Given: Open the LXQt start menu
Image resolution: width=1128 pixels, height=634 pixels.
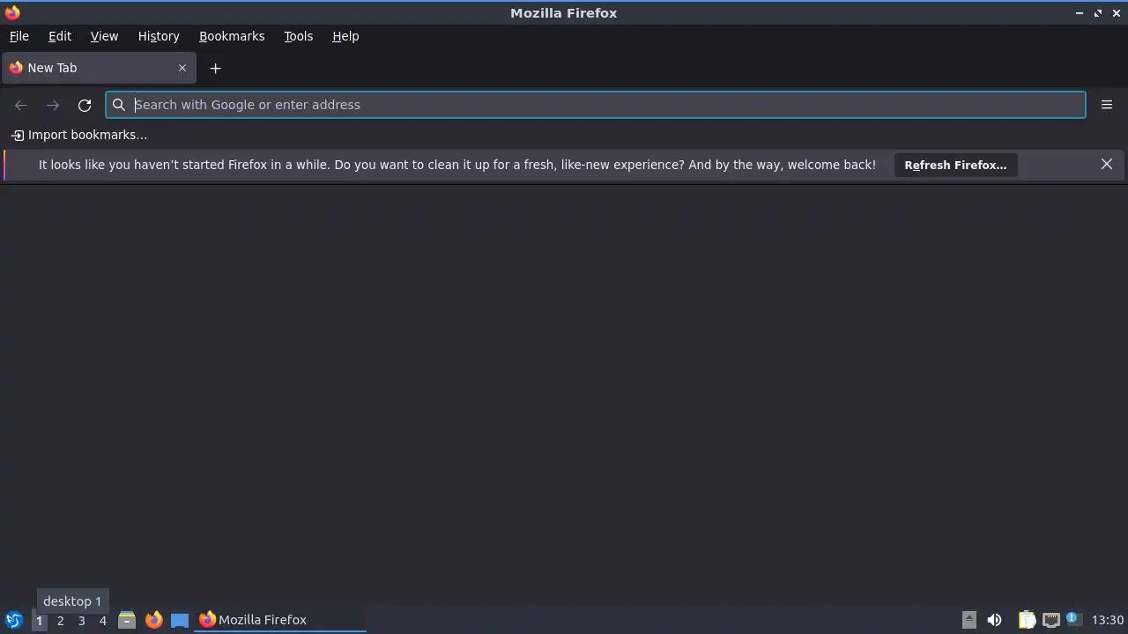Looking at the screenshot, I should tap(13, 620).
